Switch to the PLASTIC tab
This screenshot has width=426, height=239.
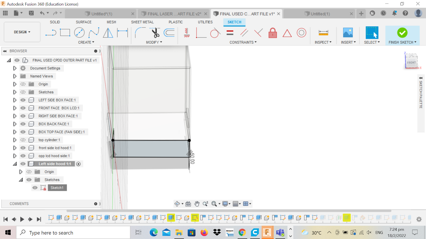[x=176, y=22]
